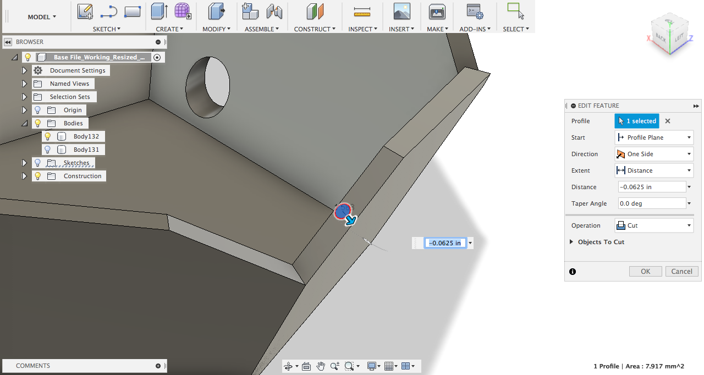Toggle visibility bulb for Origin folder
This screenshot has height=375, width=704.
click(x=37, y=110)
